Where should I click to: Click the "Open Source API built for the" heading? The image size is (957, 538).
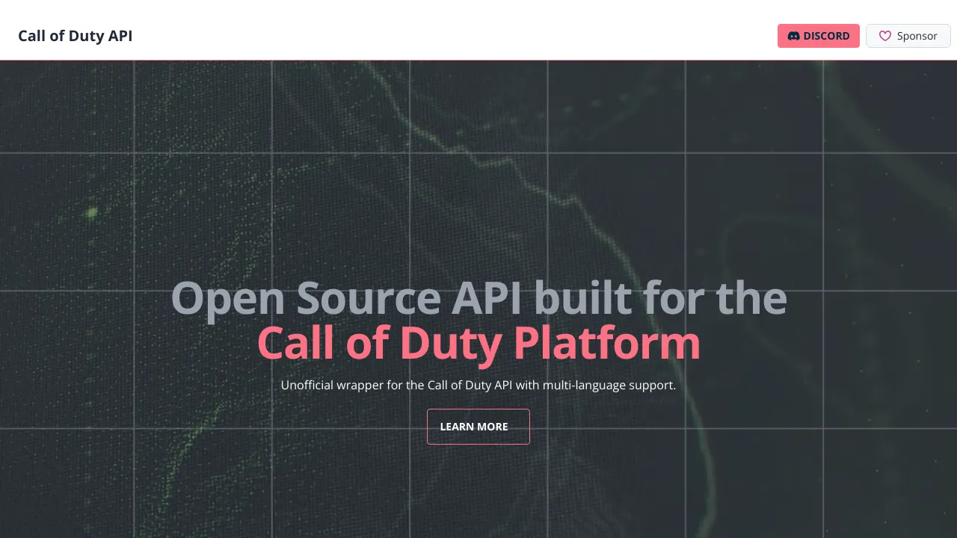tap(478, 297)
